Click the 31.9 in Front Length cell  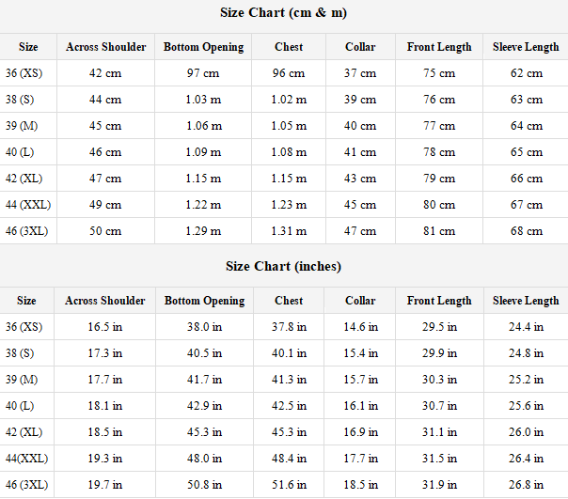tap(439, 485)
